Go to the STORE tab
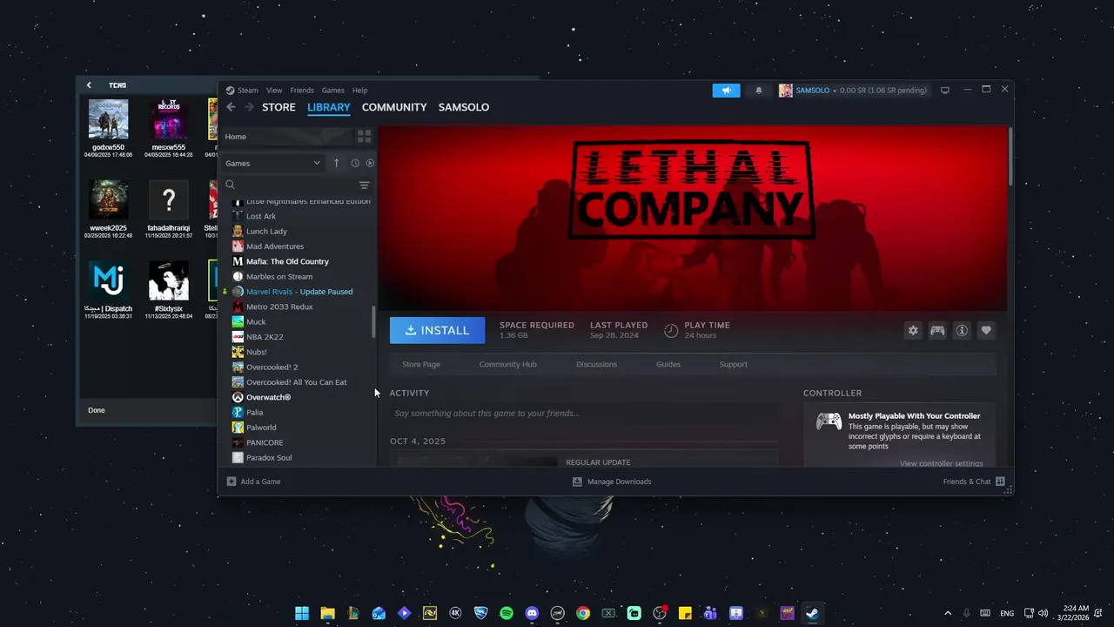Image resolution: width=1114 pixels, height=627 pixels. pos(278,107)
